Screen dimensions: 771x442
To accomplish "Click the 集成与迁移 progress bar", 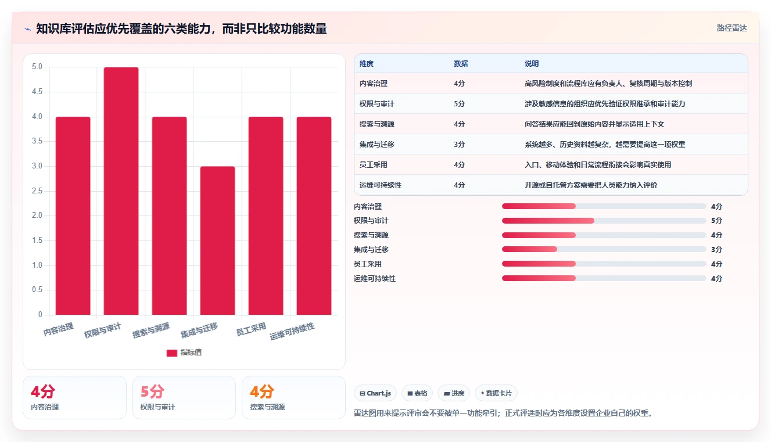I will (x=604, y=250).
